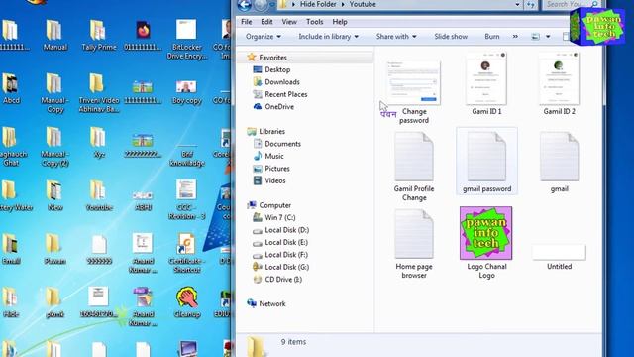The height and width of the screenshot is (357, 634).
Task: Select the Xyz folder on desktop
Action: point(98,142)
